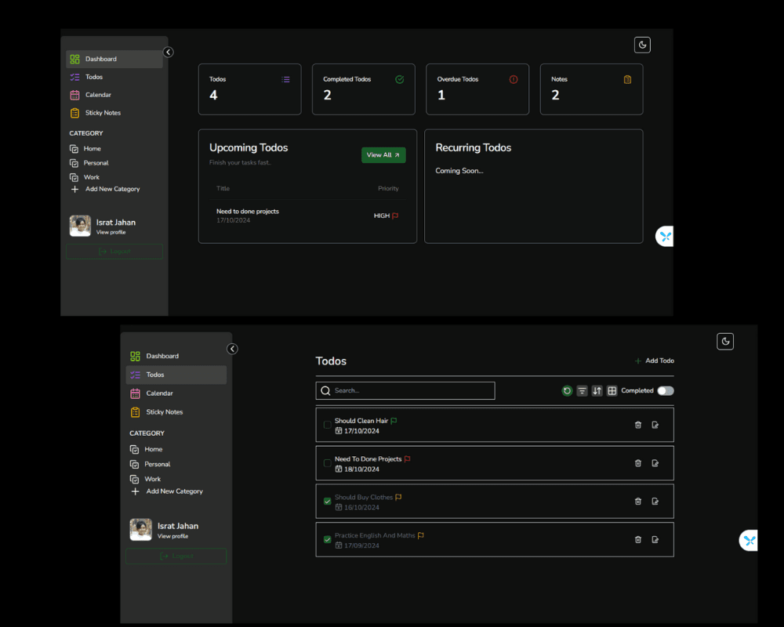
Task: Collapse the sidebar on the Todos page
Action: coord(232,349)
